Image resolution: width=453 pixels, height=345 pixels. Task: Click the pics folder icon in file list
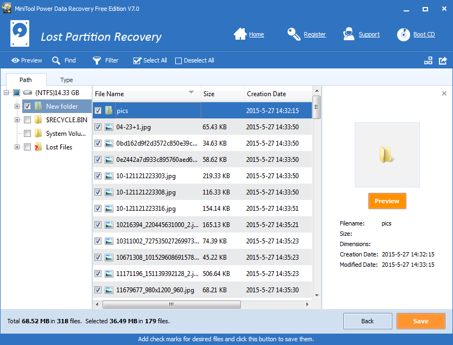coord(109,110)
